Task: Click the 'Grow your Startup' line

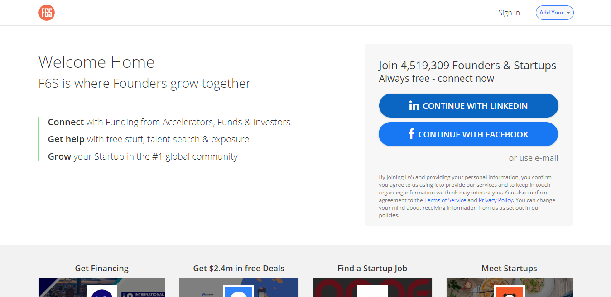Action: pyautogui.click(x=143, y=156)
